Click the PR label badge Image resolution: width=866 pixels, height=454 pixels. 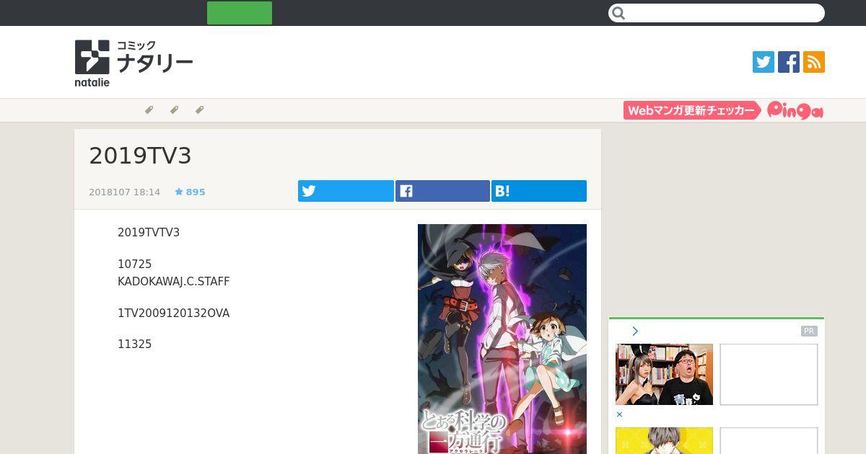pyautogui.click(x=809, y=331)
